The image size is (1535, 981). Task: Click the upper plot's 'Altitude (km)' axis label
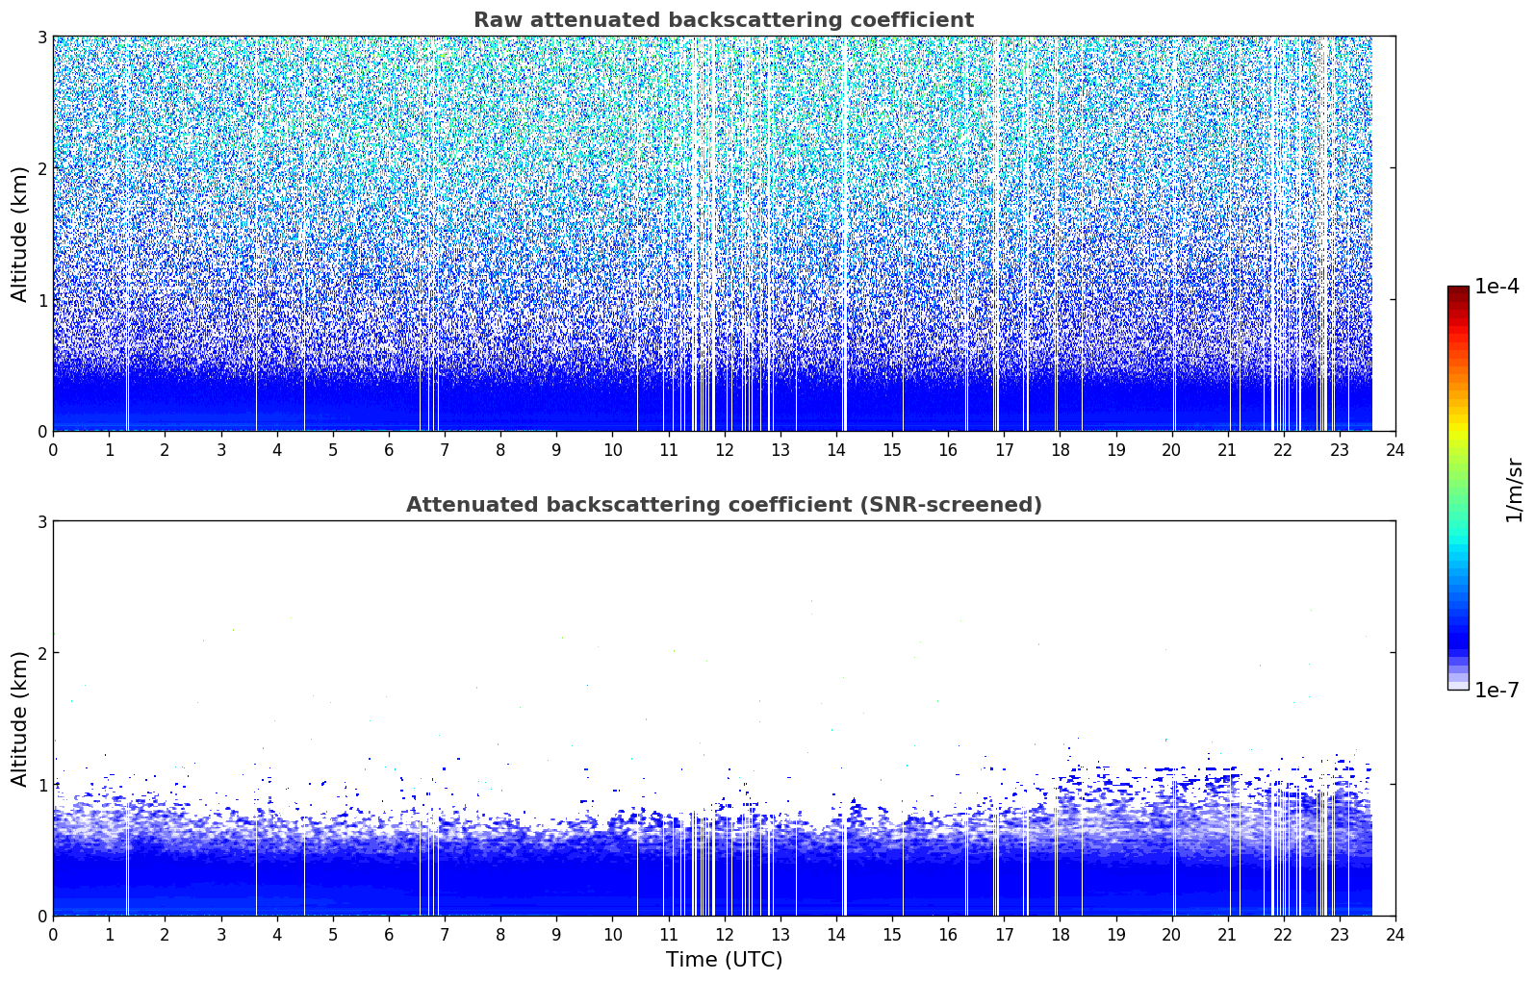point(20,234)
